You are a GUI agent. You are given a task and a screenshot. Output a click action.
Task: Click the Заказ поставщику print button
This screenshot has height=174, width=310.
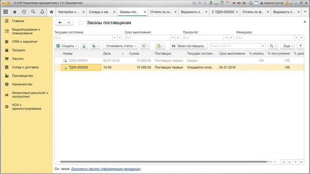[188, 46]
